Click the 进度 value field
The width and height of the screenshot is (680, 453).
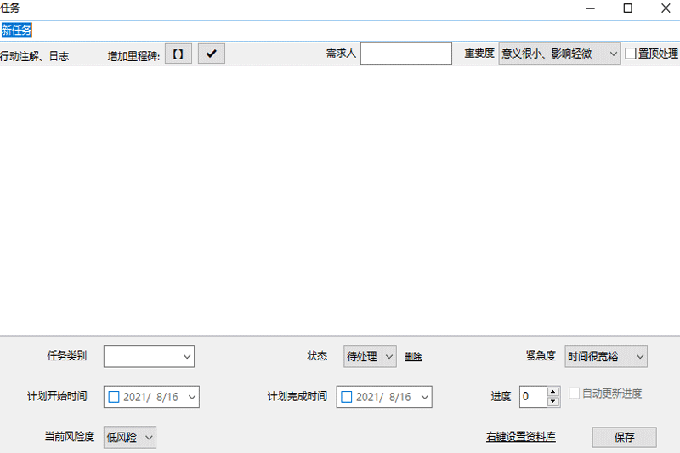pos(534,397)
